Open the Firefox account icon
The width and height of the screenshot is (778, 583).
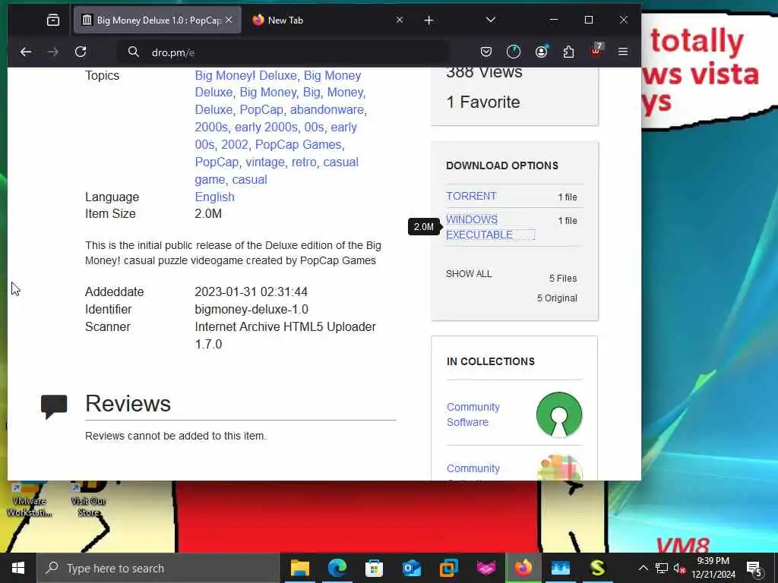[541, 52]
